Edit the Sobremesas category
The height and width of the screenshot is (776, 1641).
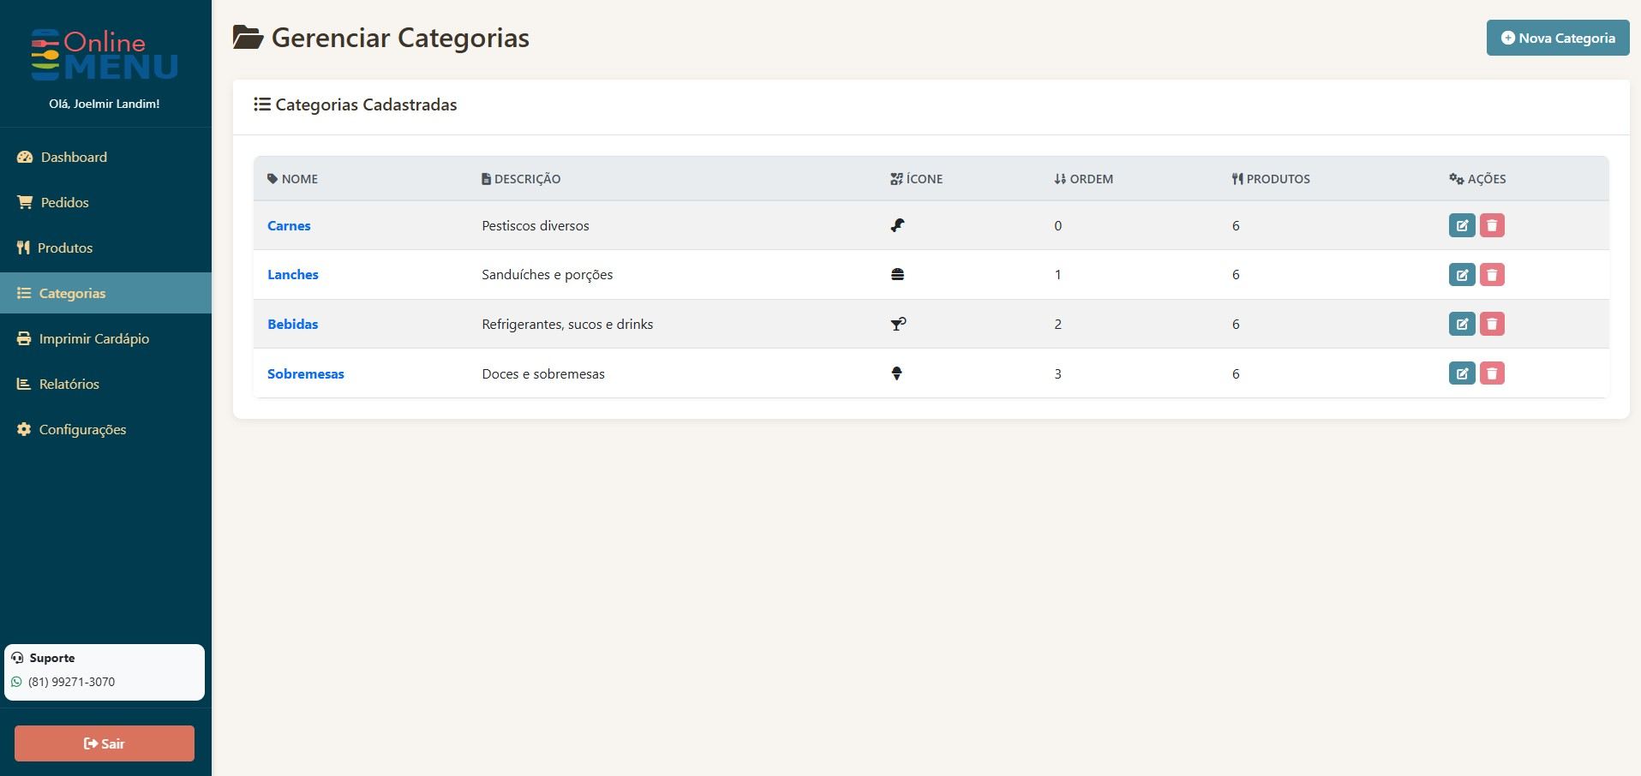tap(1462, 373)
